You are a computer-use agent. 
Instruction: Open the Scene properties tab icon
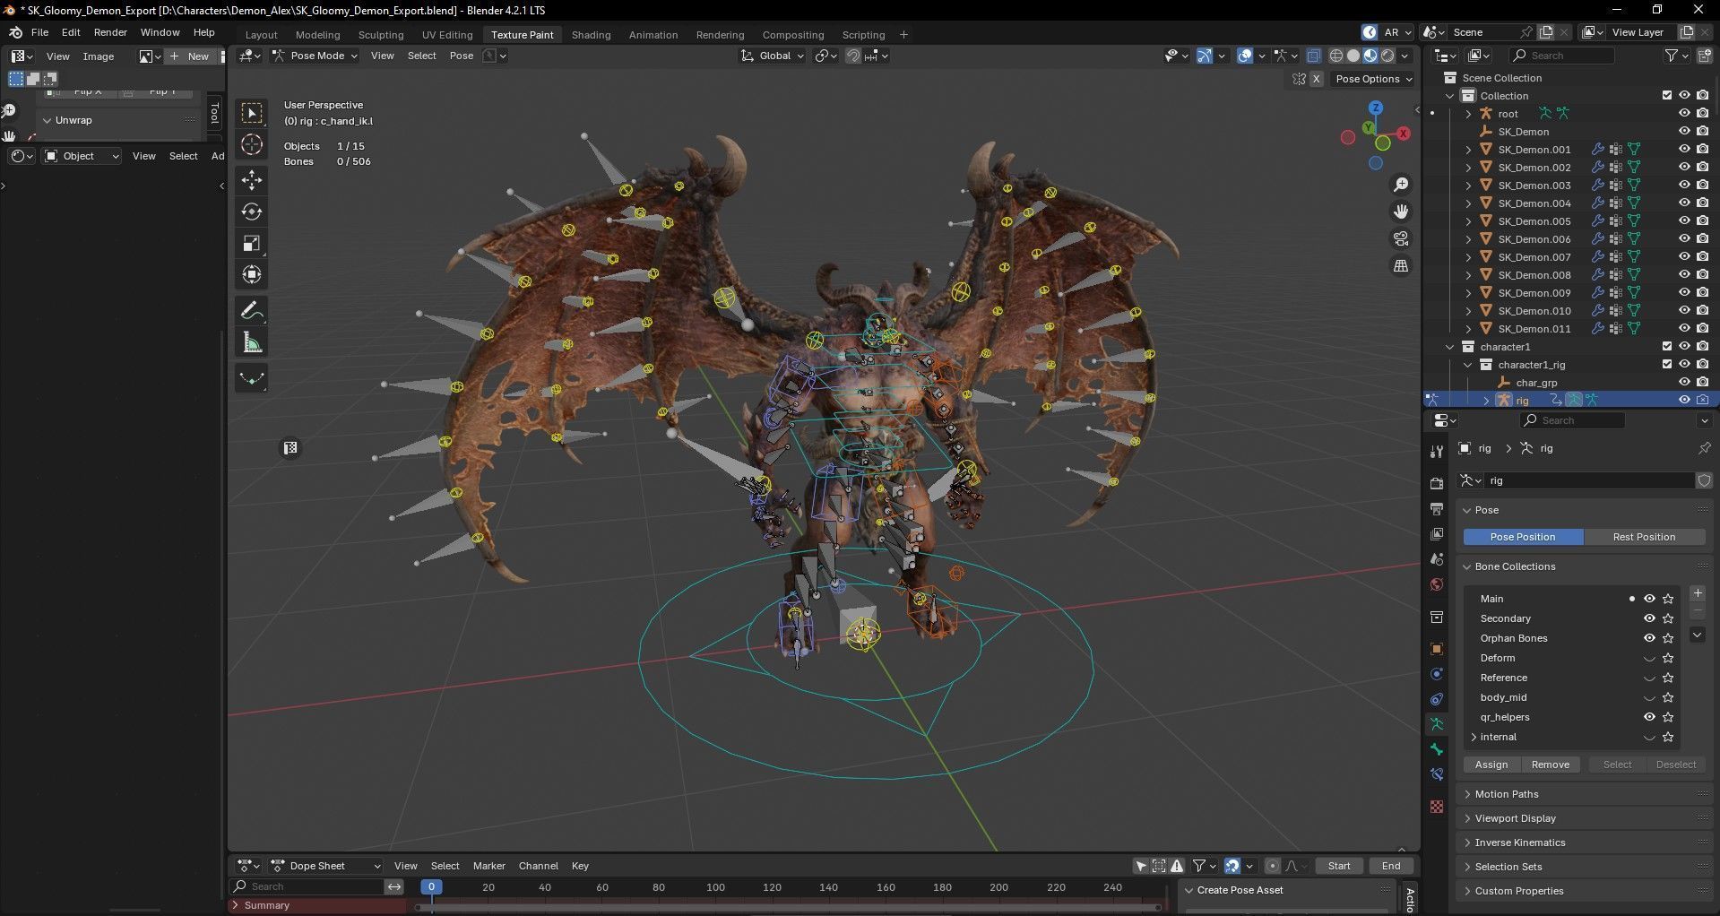(x=1437, y=558)
